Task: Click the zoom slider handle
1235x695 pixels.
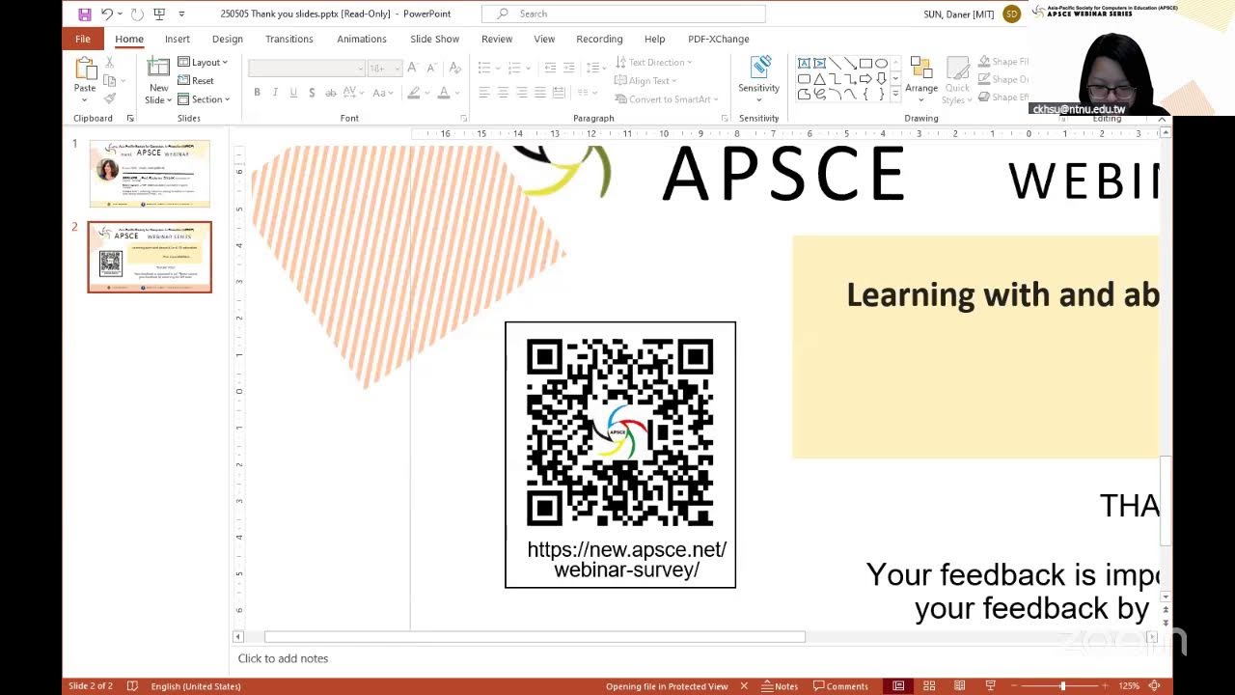Action: click(1062, 686)
